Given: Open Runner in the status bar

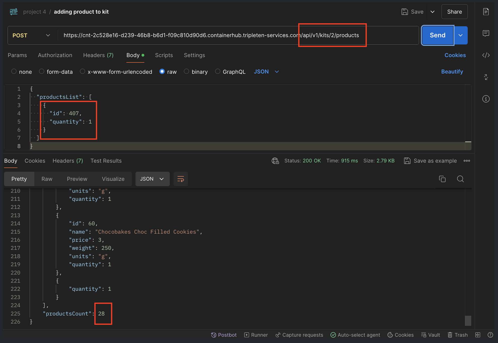Looking at the screenshot, I should 256,335.
